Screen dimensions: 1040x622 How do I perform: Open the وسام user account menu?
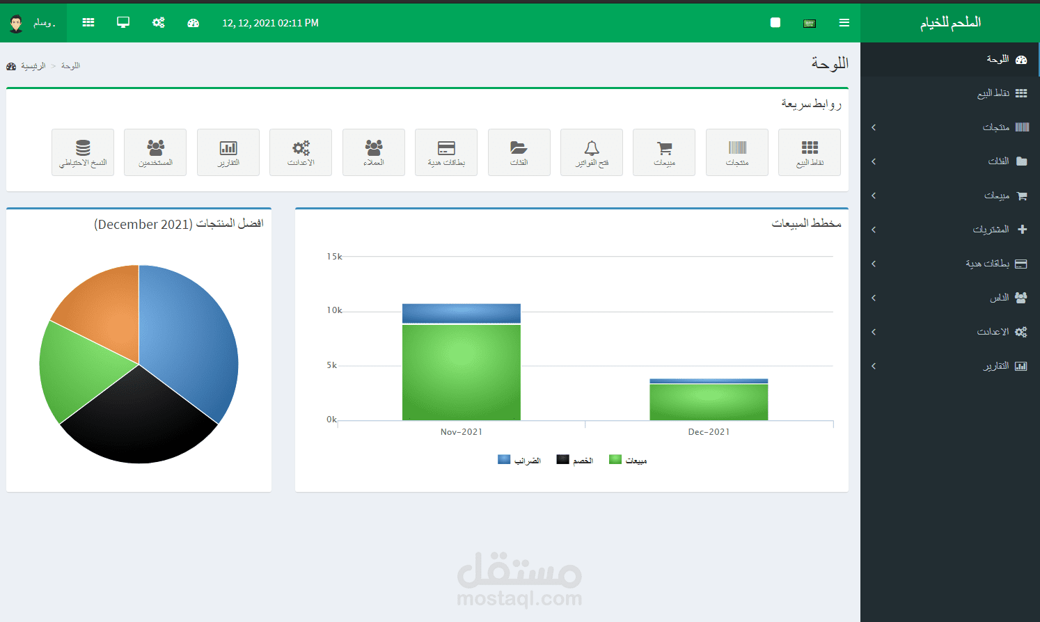click(33, 23)
